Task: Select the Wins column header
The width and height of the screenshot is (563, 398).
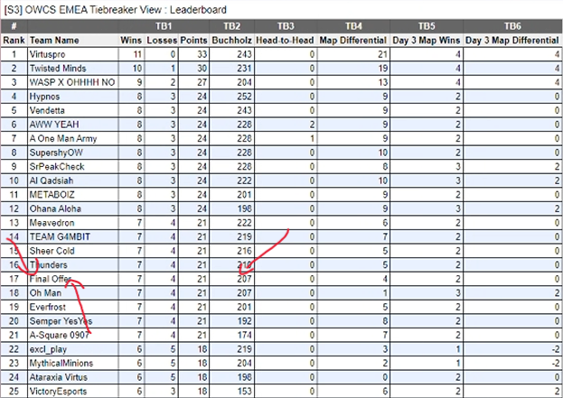Action: click(131, 40)
